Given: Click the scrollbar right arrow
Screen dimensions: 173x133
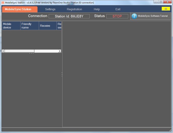Looking at the screenshot, I should coord(60,51).
